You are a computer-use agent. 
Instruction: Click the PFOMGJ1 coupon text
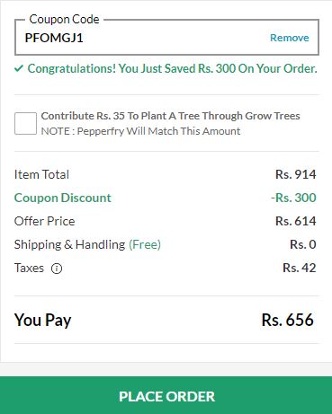(x=54, y=38)
